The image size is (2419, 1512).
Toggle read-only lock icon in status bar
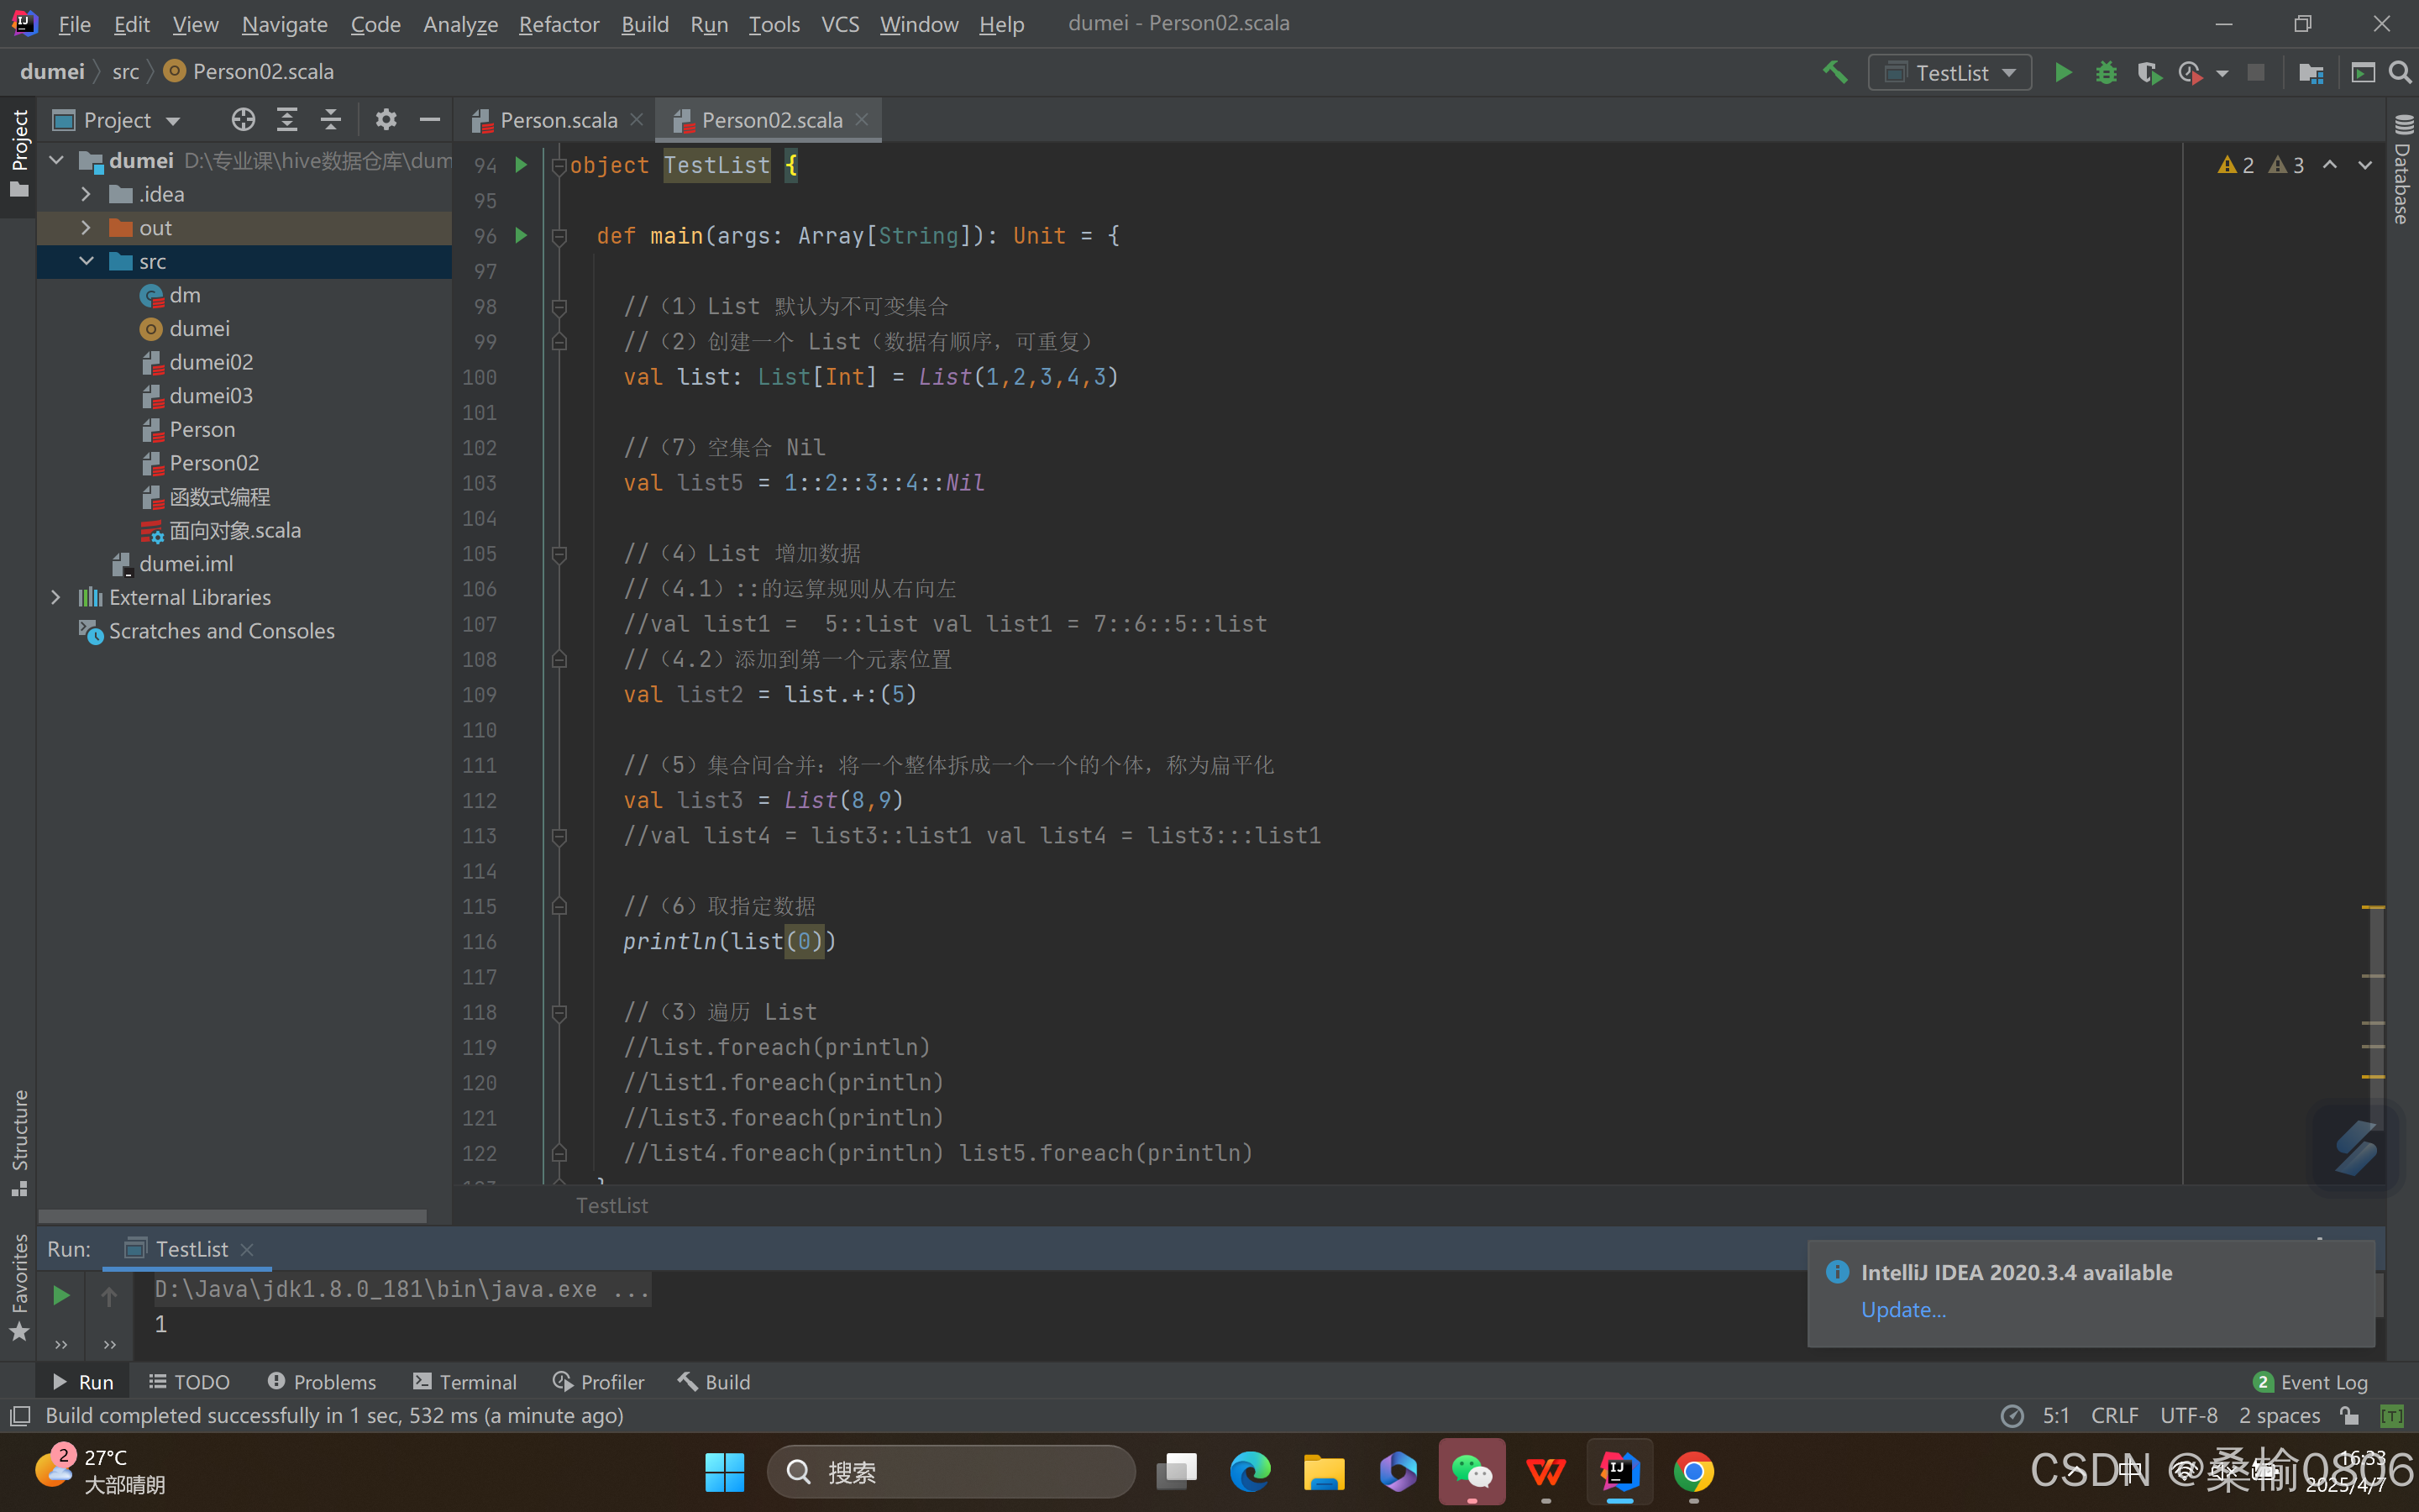2350,1415
